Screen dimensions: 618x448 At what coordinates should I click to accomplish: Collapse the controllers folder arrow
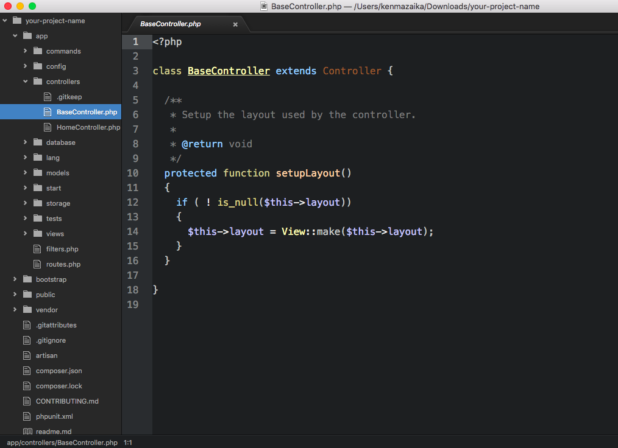25,82
